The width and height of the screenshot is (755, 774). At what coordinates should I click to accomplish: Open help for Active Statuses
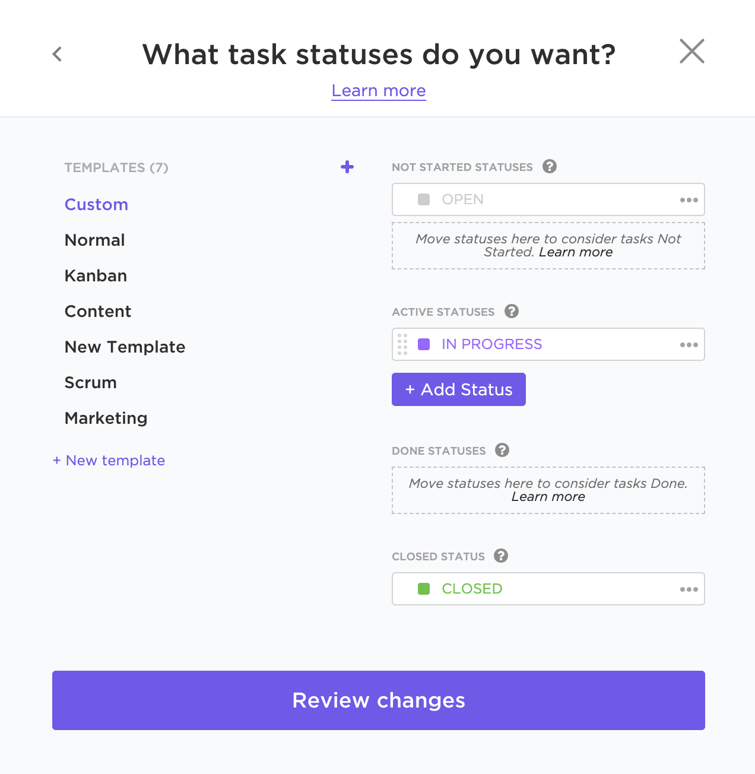[x=512, y=311]
